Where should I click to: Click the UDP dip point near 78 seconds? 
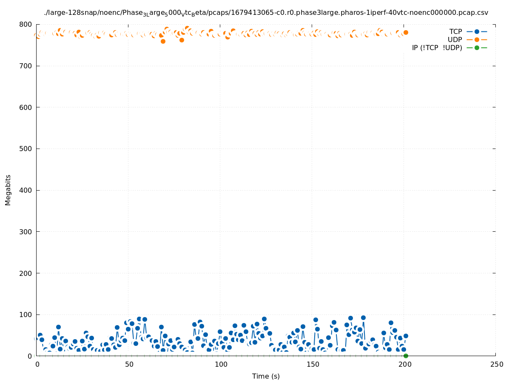182,40
